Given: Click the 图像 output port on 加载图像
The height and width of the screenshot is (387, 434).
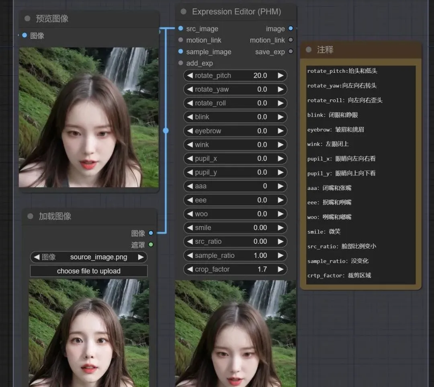Looking at the screenshot, I should click(151, 233).
